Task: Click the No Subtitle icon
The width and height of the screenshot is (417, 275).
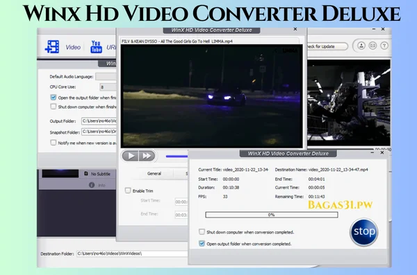Action: [x=86, y=174]
